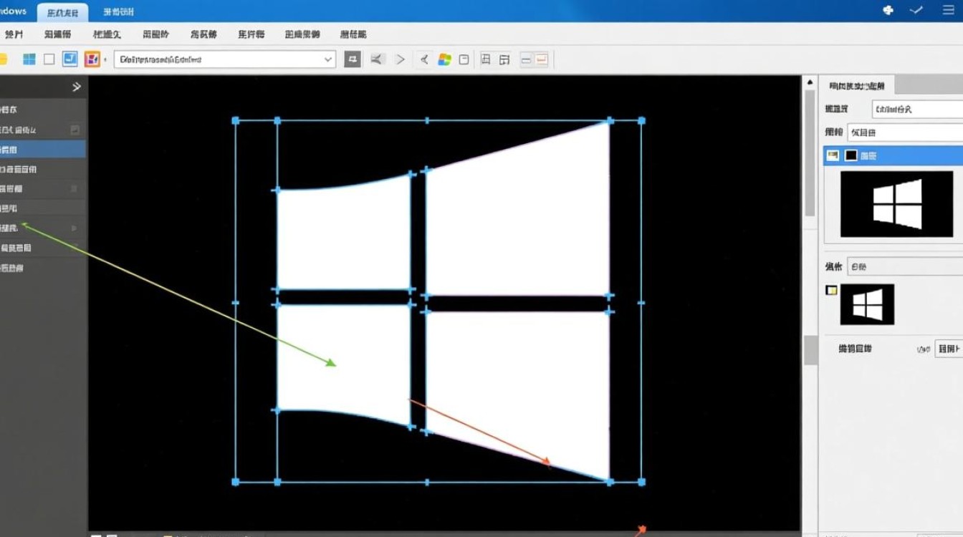Click the colorful four-pane flag icon in the toolbar
Viewport: 963px width, 537px height.
(x=444, y=59)
